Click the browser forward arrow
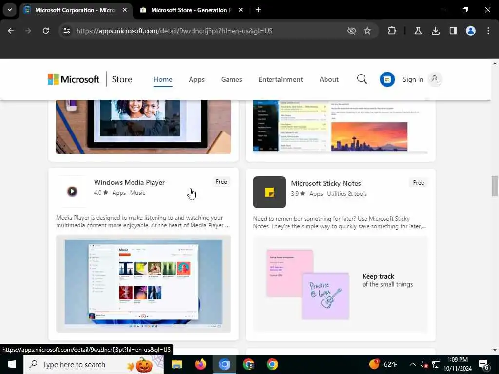 pyautogui.click(x=28, y=31)
